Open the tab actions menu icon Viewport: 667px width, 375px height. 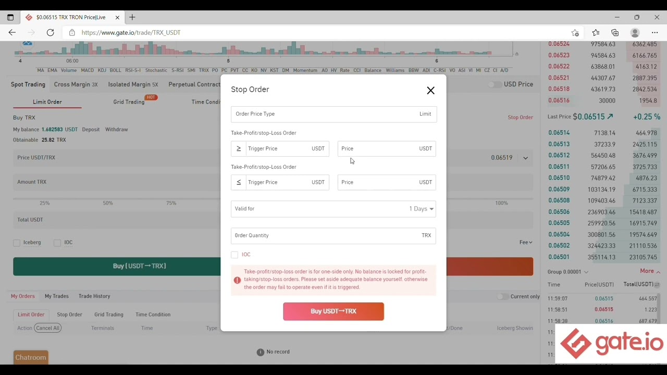click(x=10, y=17)
